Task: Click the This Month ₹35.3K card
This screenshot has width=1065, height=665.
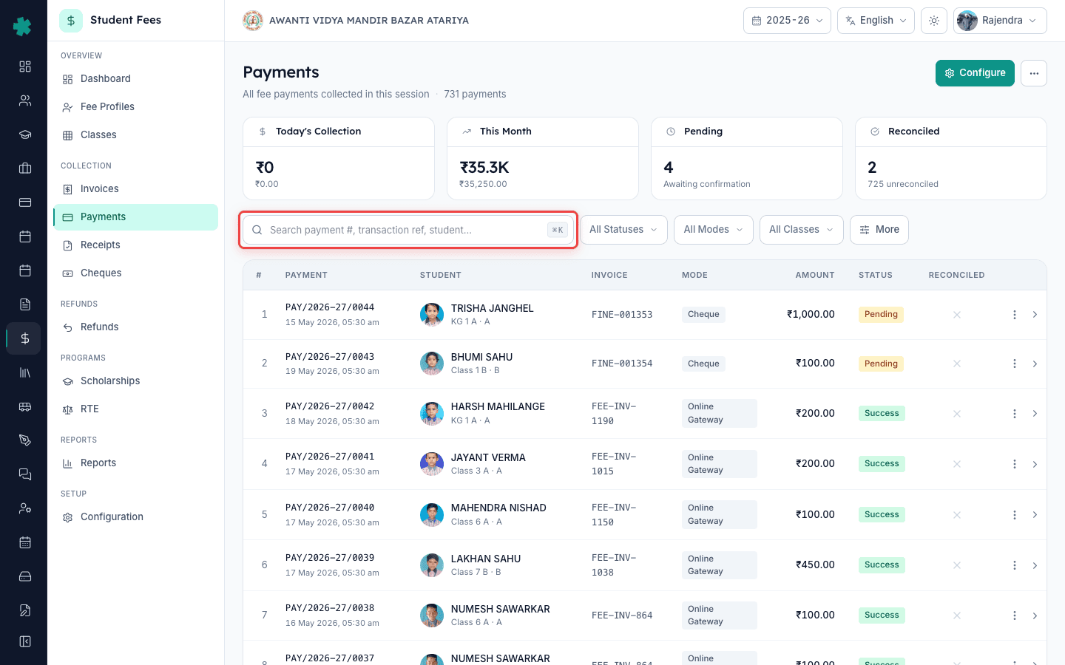Action: coord(543,158)
